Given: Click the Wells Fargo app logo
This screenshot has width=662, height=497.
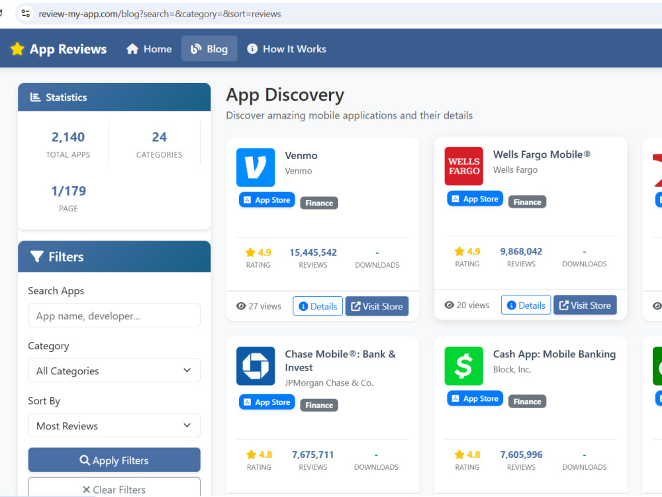Looking at the screenshot, I should [x=463, y=166].
